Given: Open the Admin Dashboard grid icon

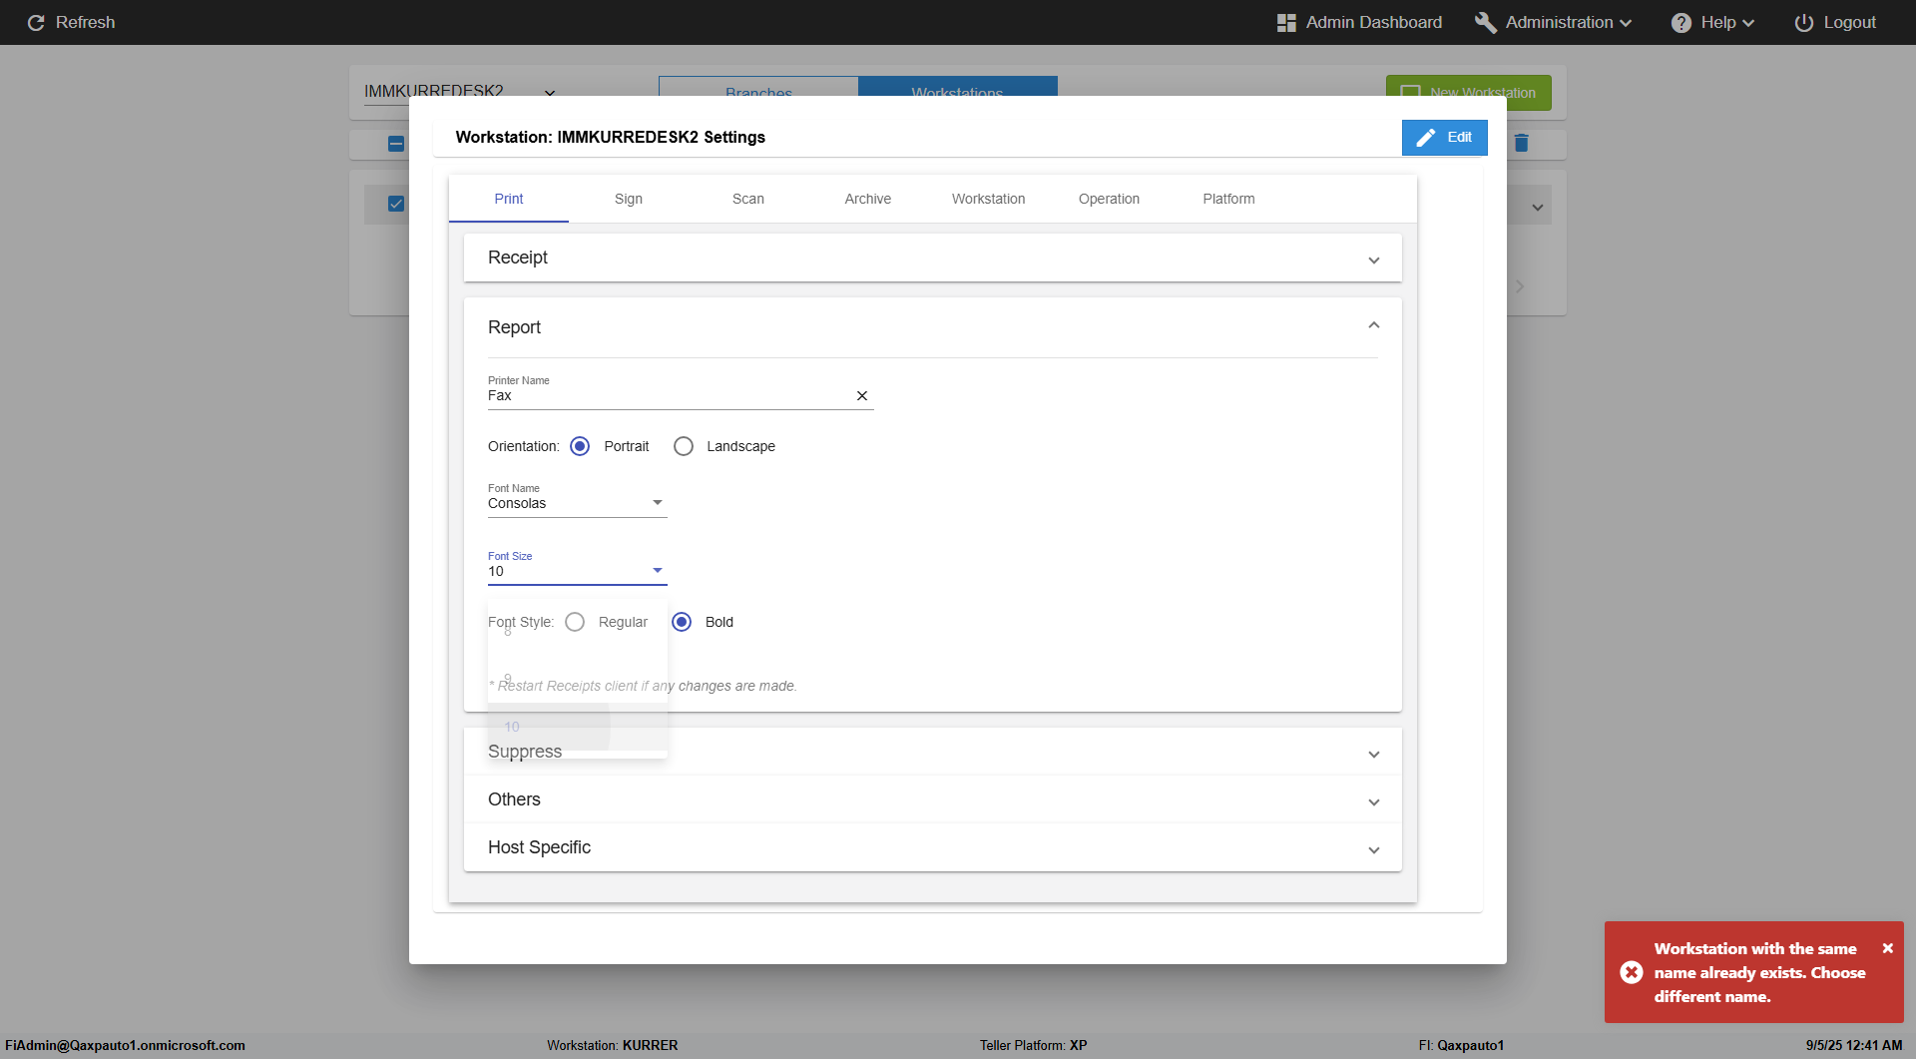Looking at the screenshot, I should (1286, 22).
